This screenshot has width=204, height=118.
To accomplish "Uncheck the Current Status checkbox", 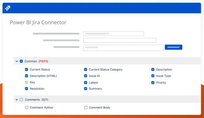I will click(27, 69).
